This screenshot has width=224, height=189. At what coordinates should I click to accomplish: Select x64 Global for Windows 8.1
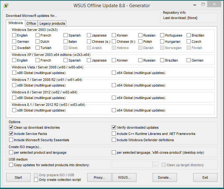114,110
